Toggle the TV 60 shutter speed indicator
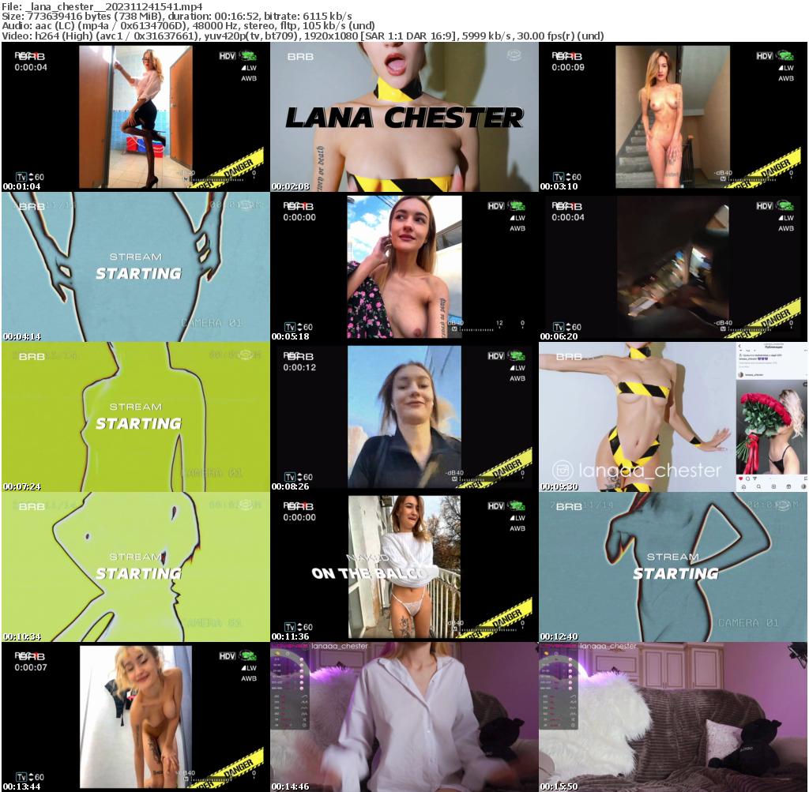This screenshot has width=809, height=792. point(566,175)
